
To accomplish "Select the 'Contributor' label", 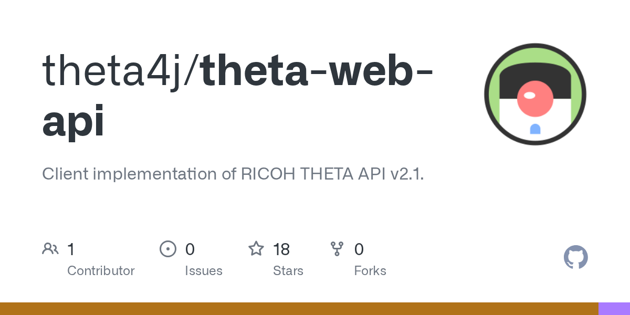I will click(101, 271).
